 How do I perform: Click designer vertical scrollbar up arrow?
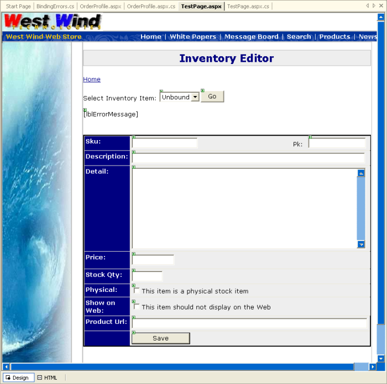coord(381,17)
